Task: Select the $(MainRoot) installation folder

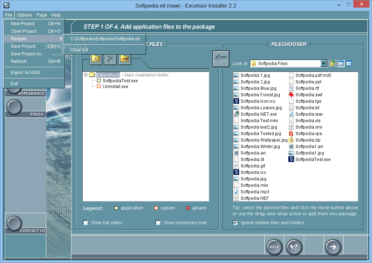Action: (x=108, y=75)
